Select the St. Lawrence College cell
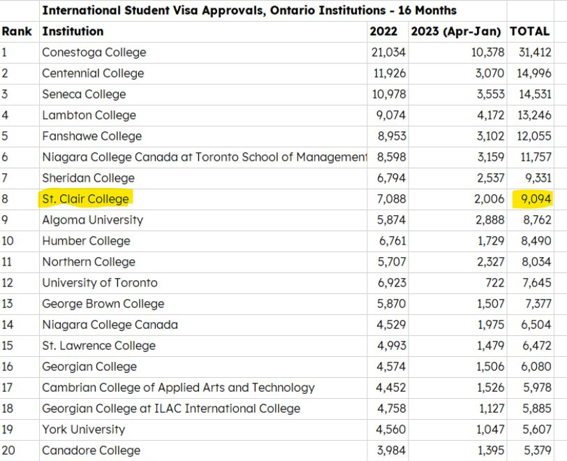This screenshot has width=567, height=461. pyautogui.click(x=203, y=346)
